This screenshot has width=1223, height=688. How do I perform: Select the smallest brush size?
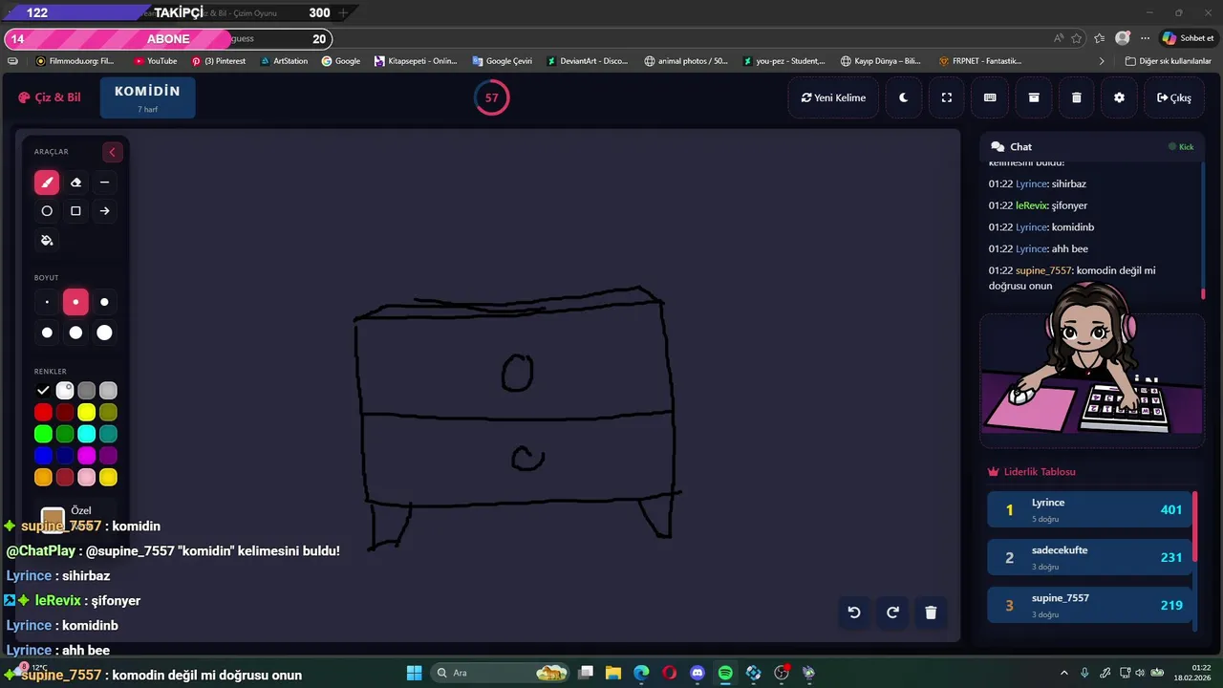pos(47,303)
